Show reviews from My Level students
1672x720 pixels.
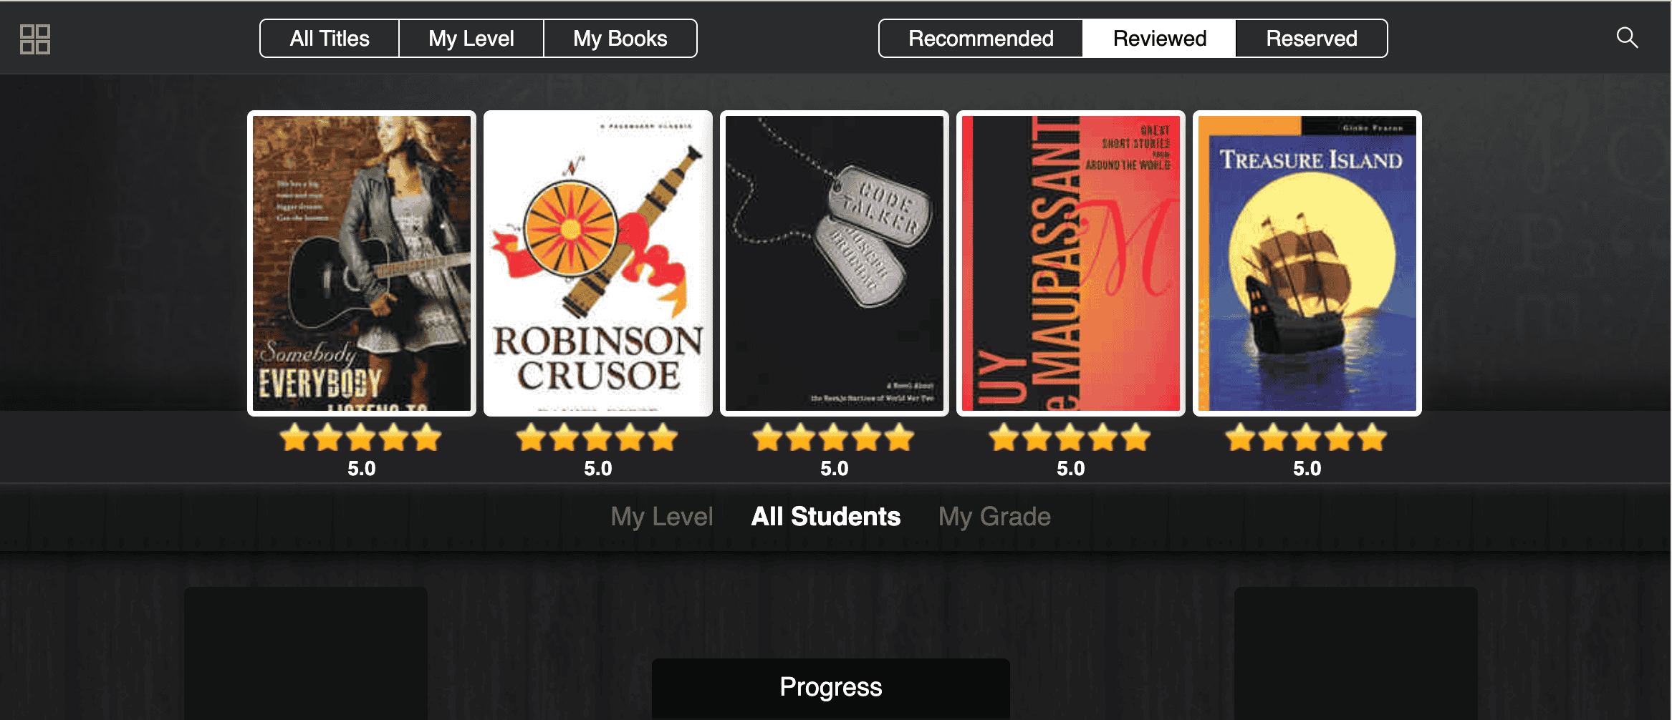(x=661, y=517)
